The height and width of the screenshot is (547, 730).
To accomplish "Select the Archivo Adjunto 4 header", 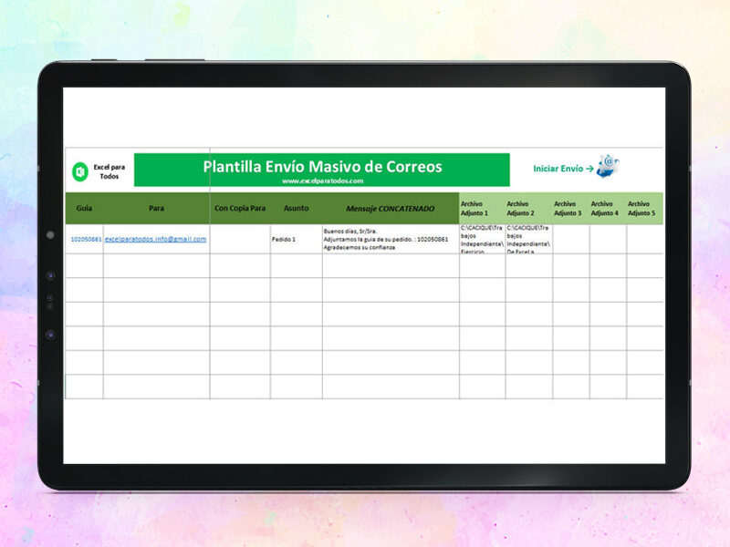I will click(x=608, y=209).
